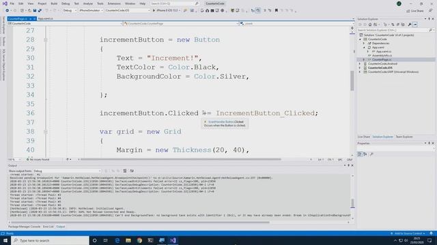Click the search magnifier in the title bar
The height and width of the screenshot is (245, 437).
197,3
